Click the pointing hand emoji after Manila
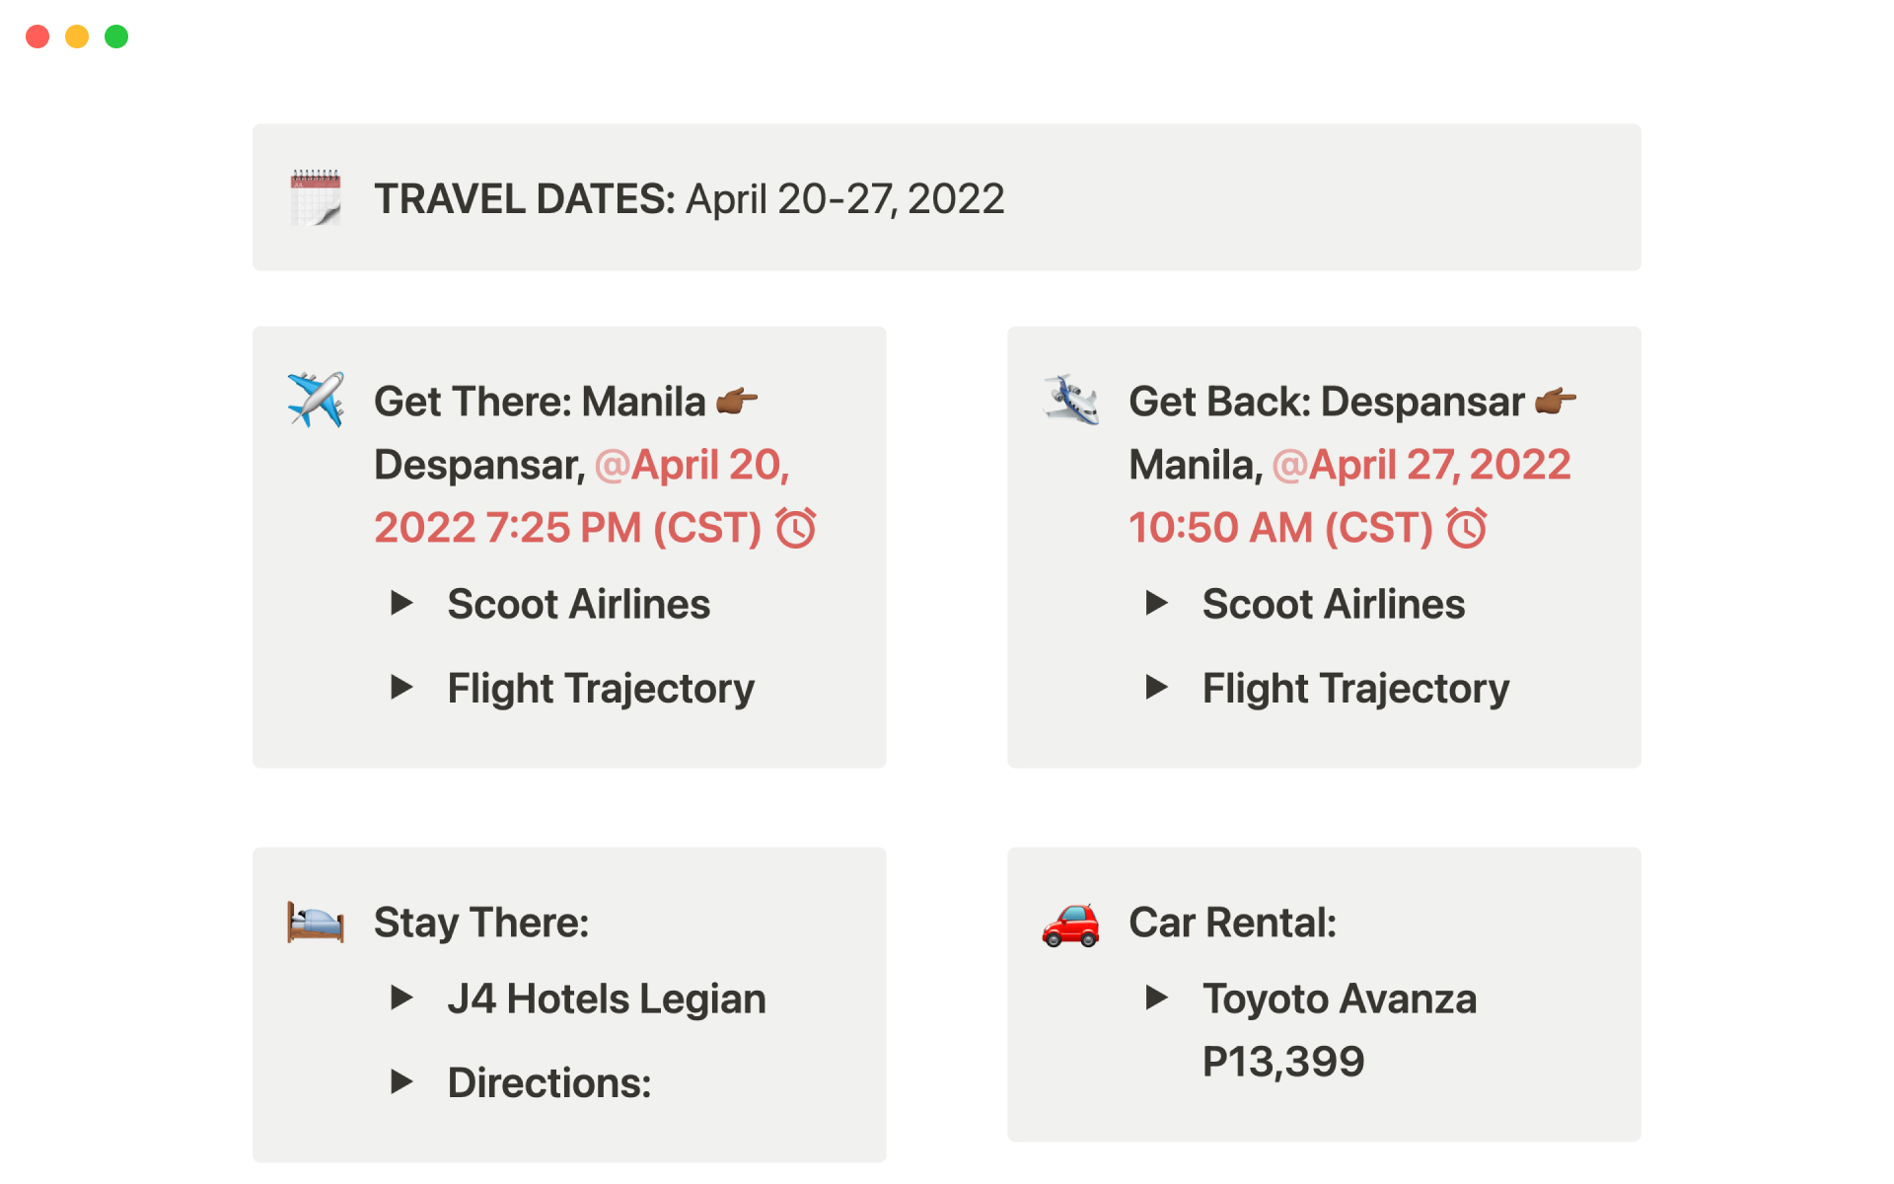The height and width of the screenshot is (1184, 1894). 737,401
